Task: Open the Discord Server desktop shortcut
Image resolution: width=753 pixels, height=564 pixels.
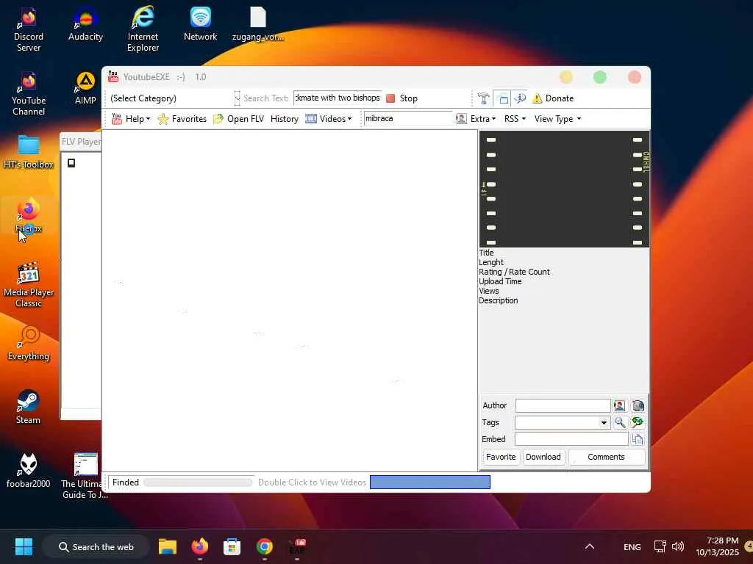Action: click(x=29, y=29)
